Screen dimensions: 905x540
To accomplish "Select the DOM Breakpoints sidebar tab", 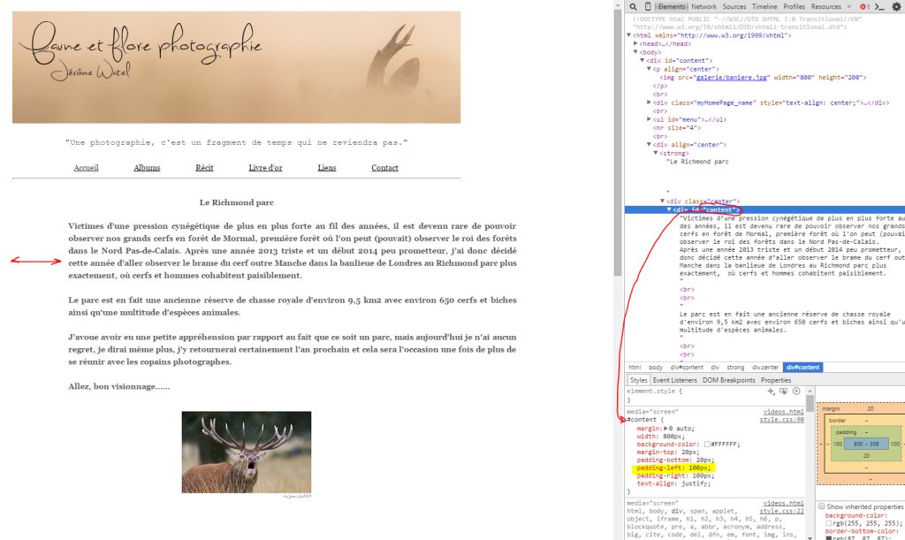I will pyautogui.click(x=728, y=380).
